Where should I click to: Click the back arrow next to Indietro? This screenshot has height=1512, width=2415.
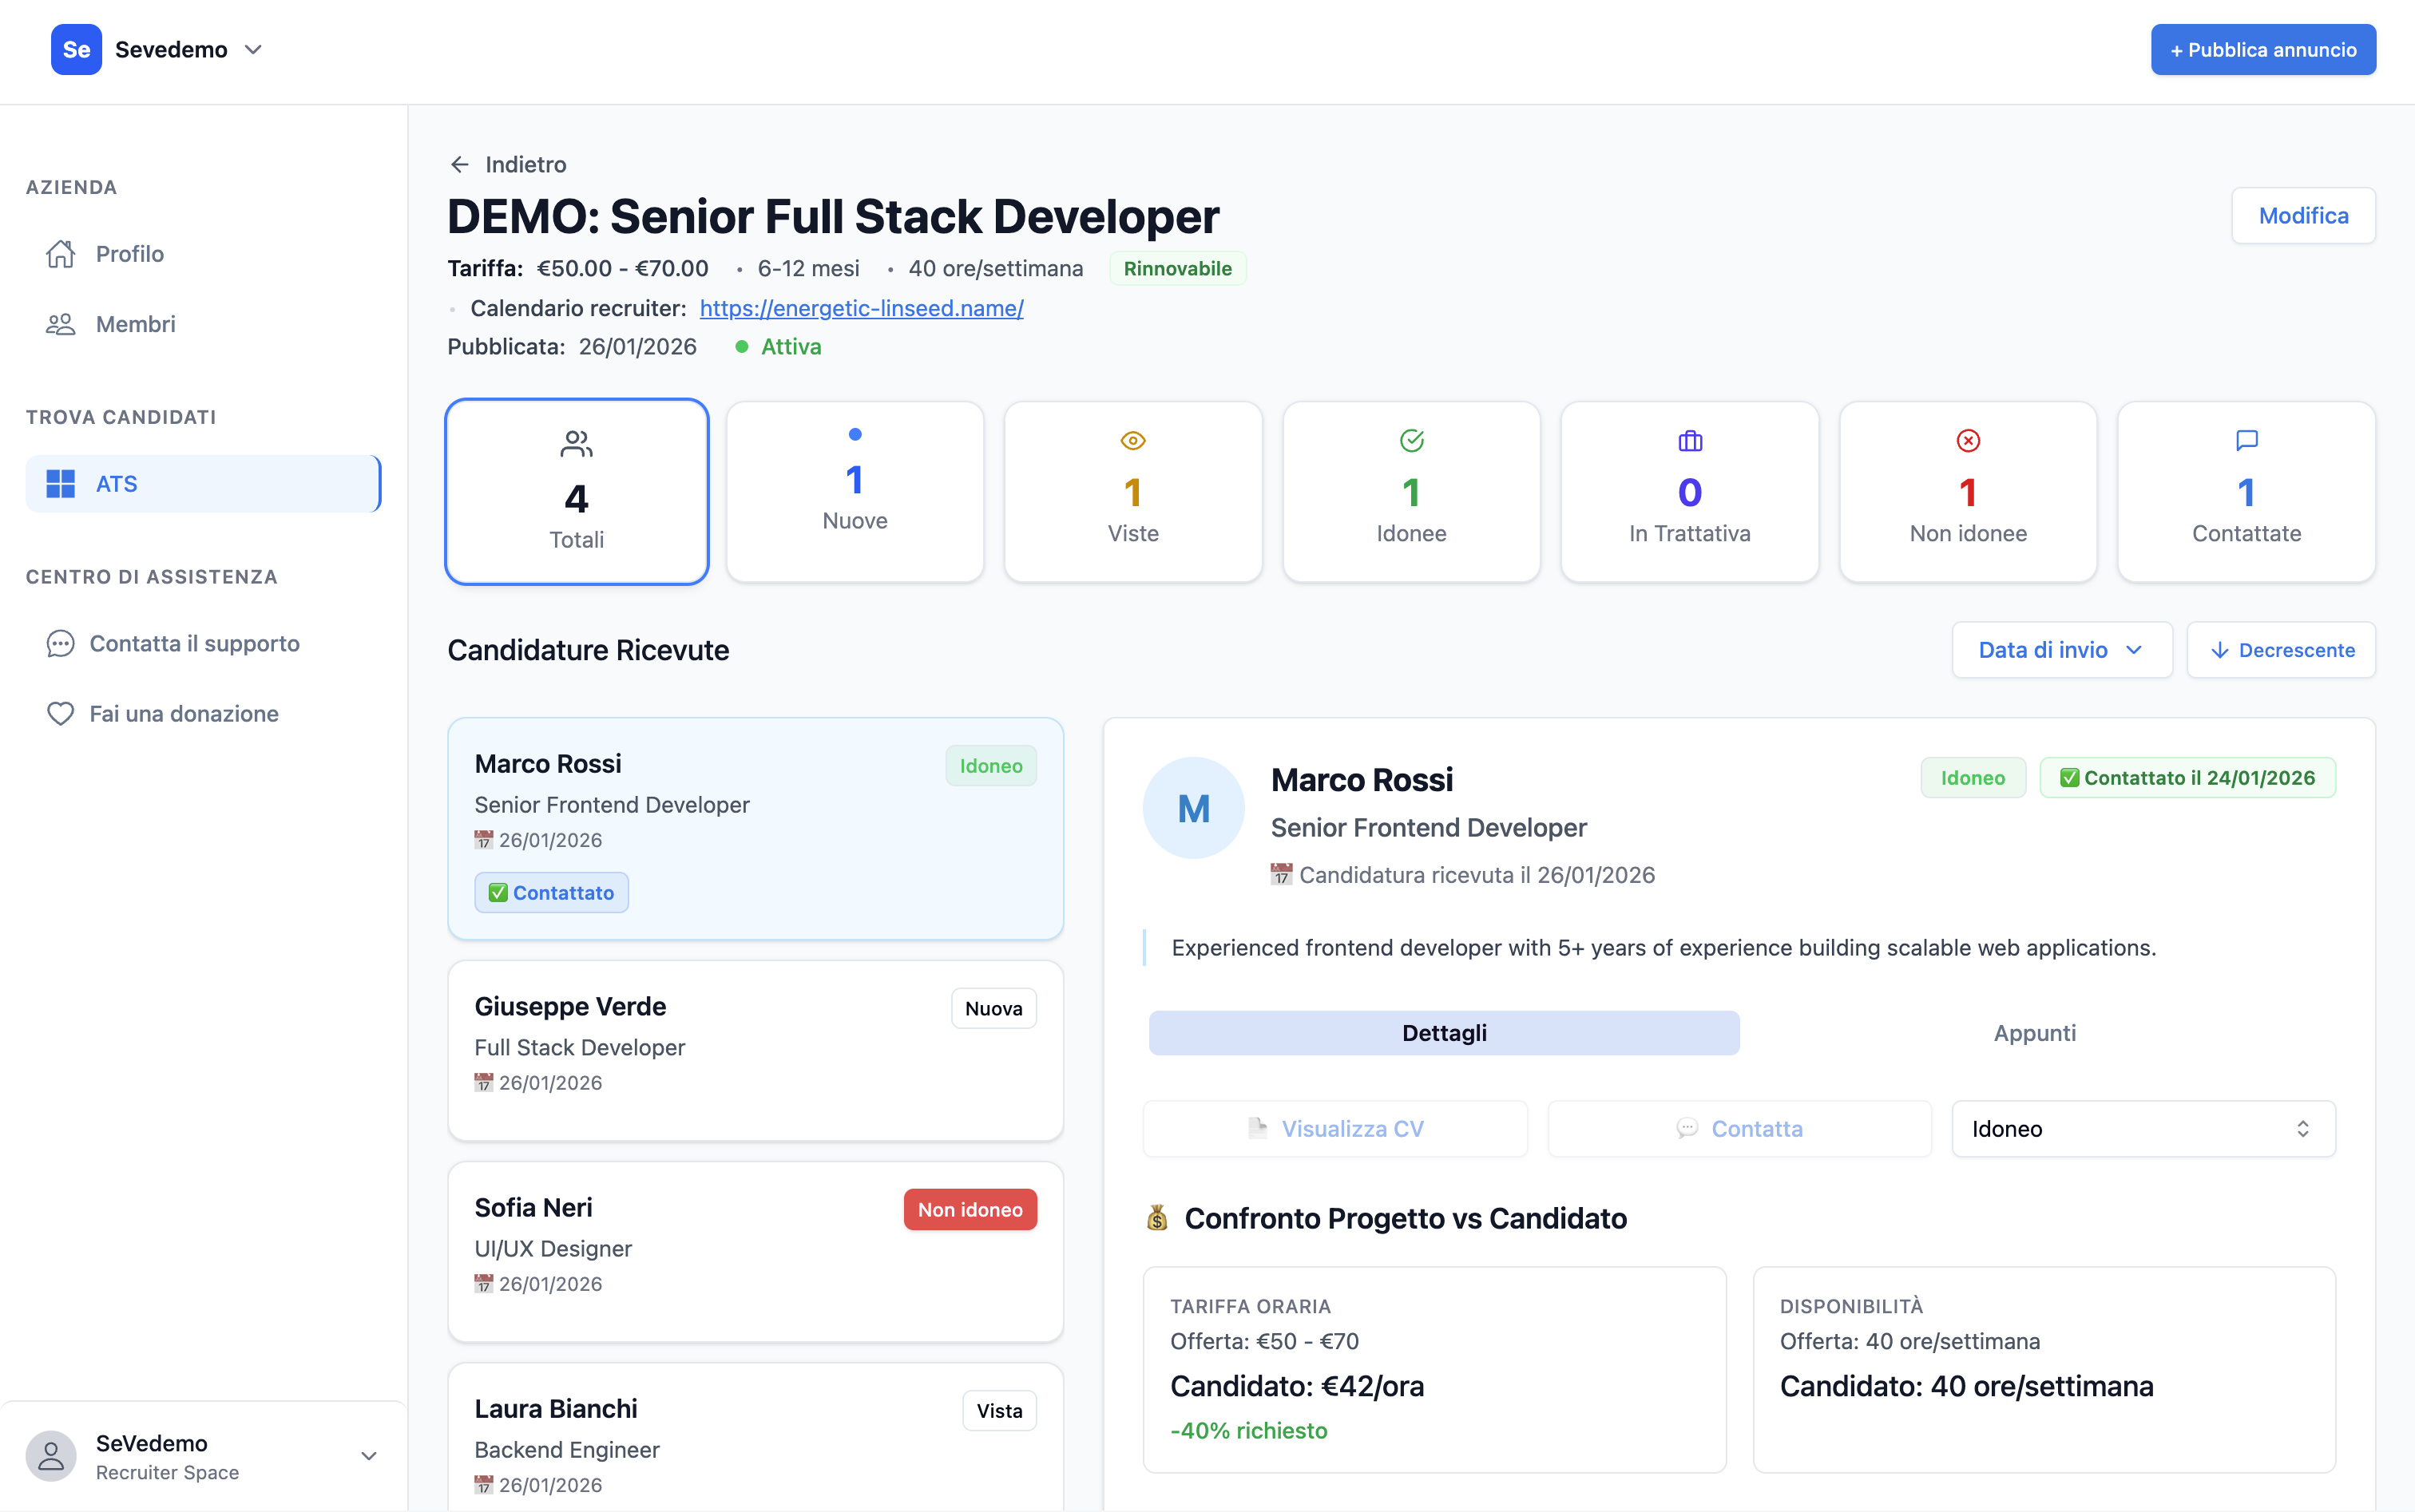(x=460, y=163)
